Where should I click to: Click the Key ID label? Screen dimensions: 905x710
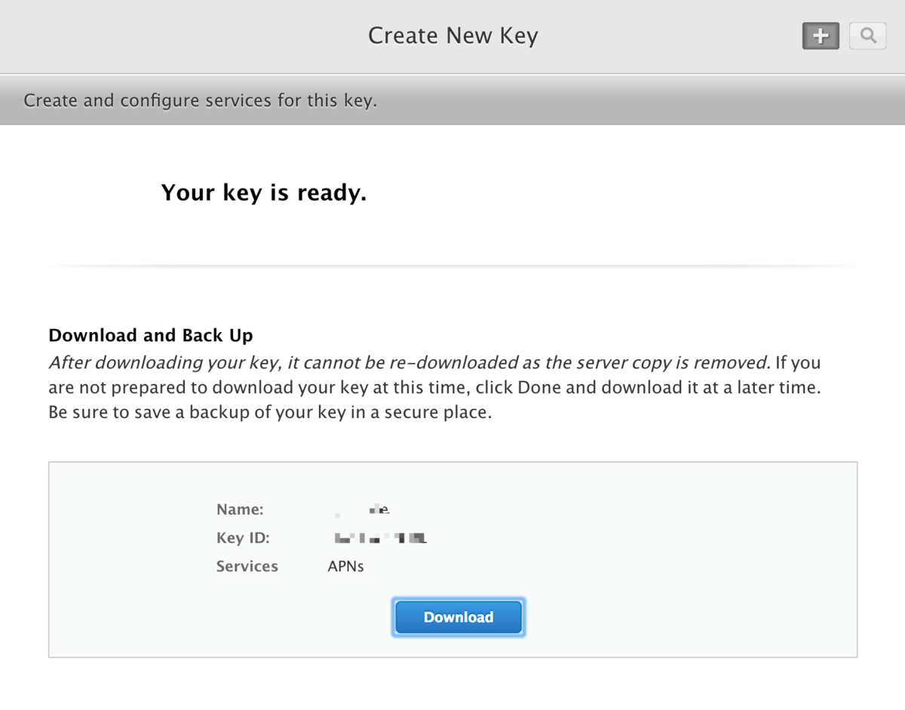243,538
